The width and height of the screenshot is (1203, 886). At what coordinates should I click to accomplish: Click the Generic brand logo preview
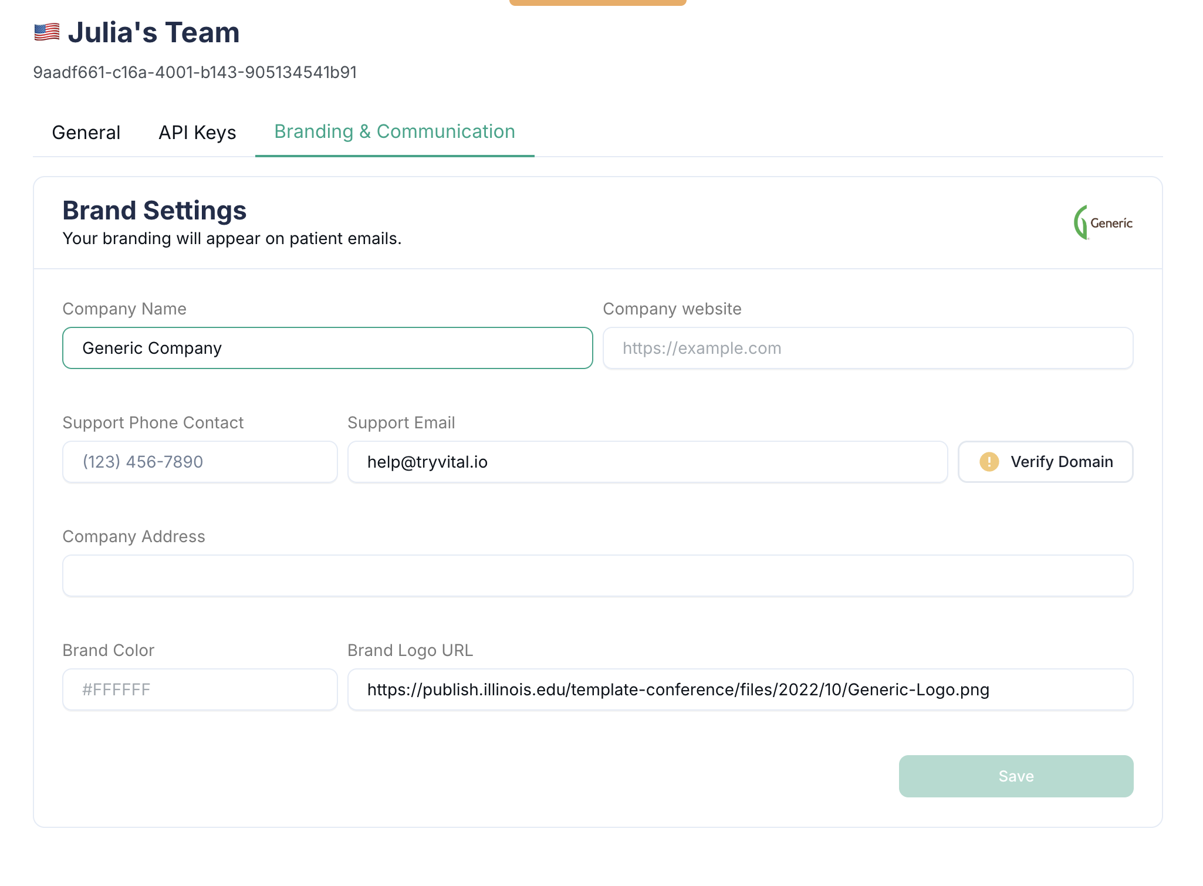1103,223
